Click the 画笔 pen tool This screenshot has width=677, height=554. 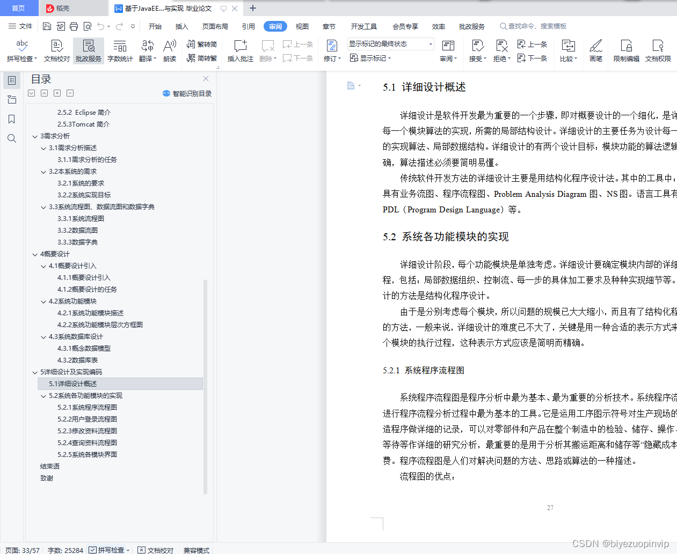[596, 51]
